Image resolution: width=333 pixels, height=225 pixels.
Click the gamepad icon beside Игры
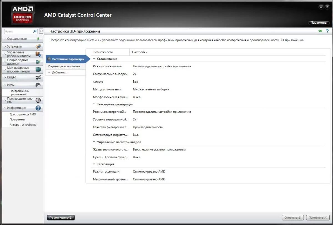(38, 85)
